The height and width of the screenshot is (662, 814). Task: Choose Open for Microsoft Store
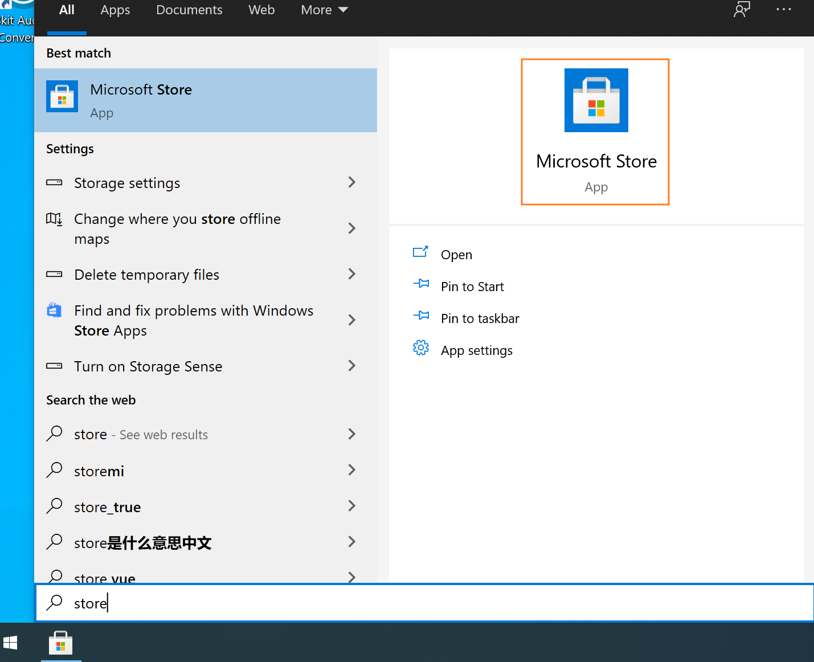pyautogui.click(x=456, y=255)
